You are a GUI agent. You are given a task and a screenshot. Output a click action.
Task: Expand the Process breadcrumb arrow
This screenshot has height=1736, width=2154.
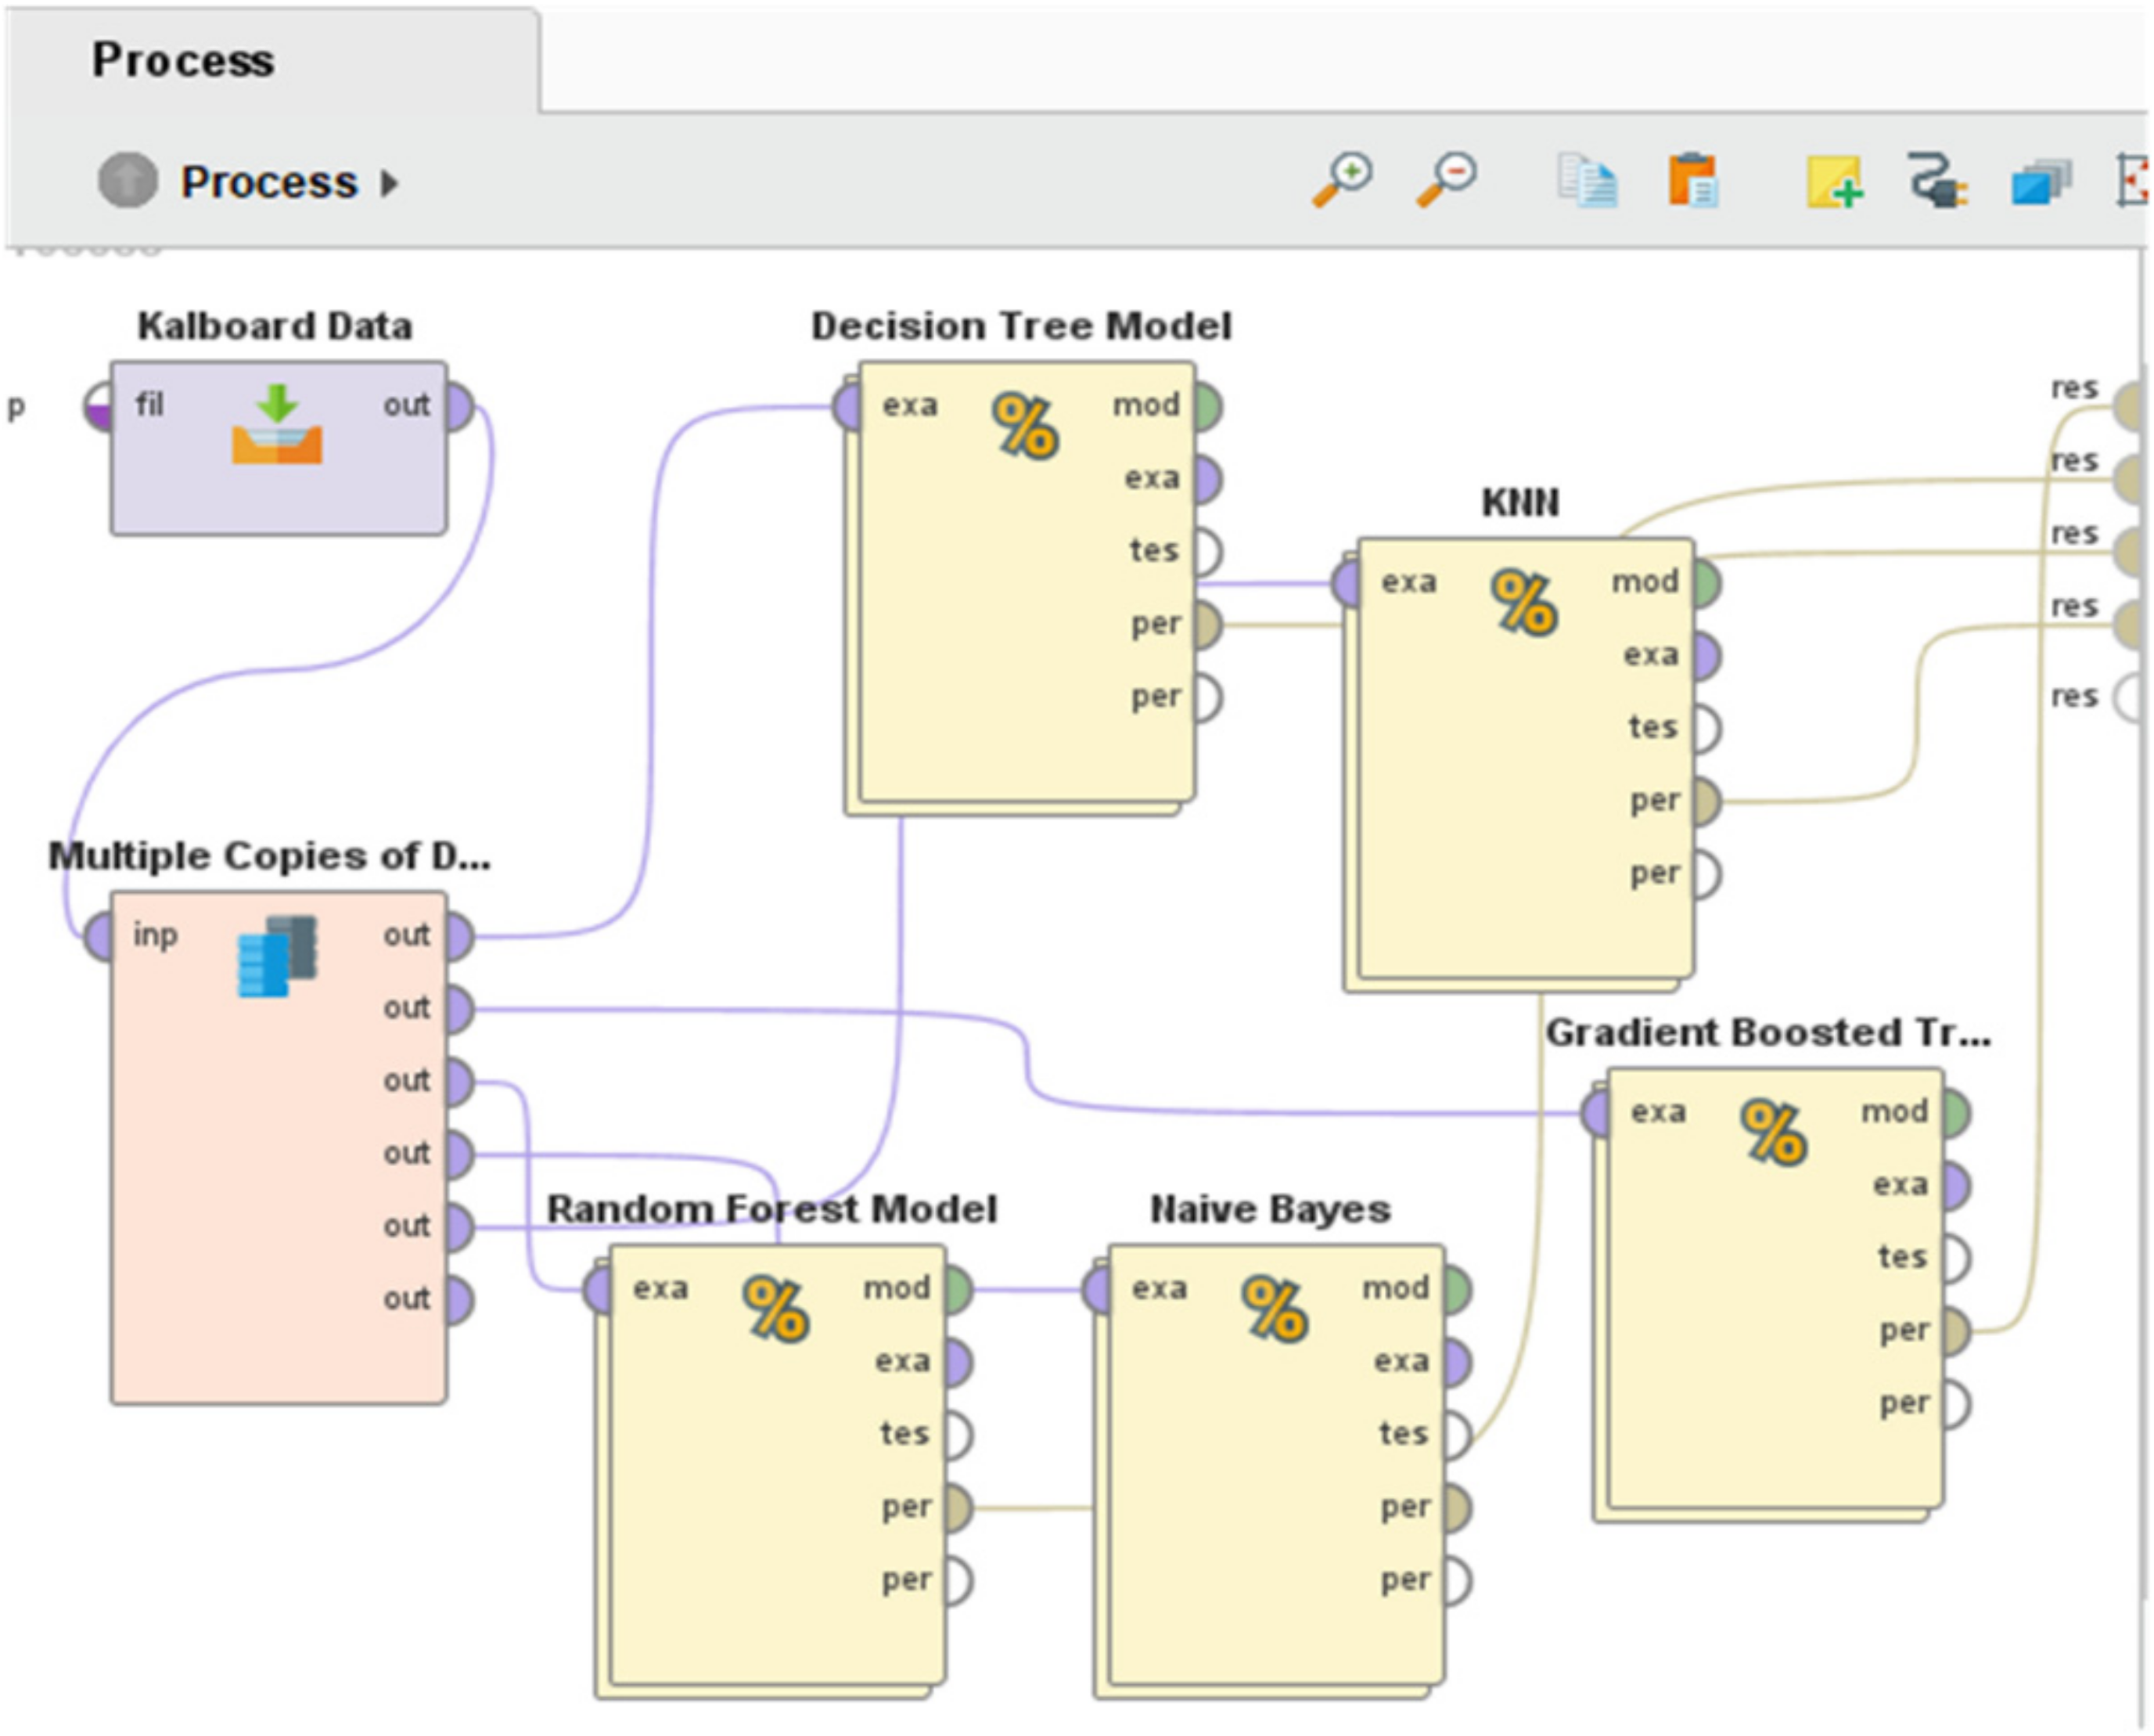pyautogui.click(x=390, y=183)
